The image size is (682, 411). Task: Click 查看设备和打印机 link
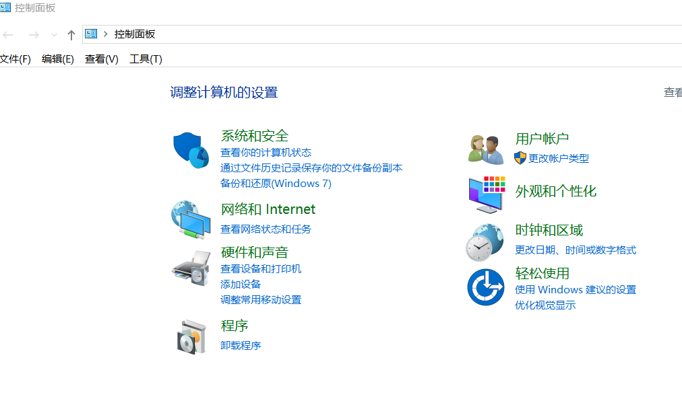pyautogui.click(x=261, y=269)
